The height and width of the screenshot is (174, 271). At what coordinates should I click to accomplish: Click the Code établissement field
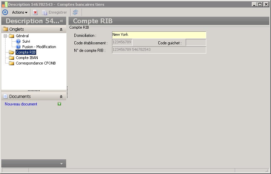(122, 43)
